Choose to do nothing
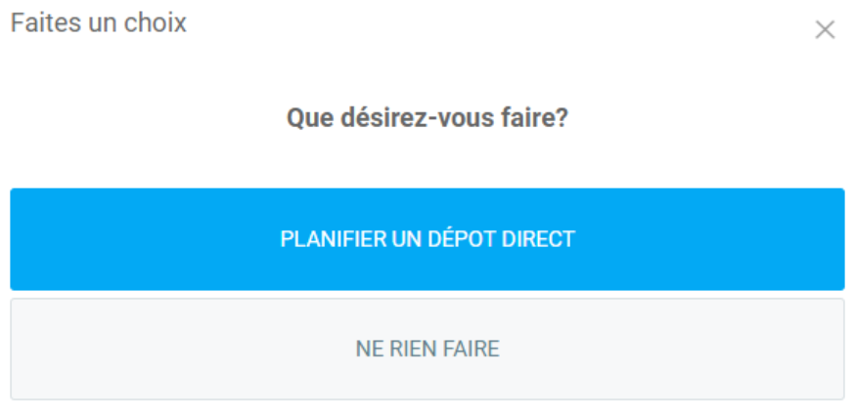854x415 pixels. [427, 349]
